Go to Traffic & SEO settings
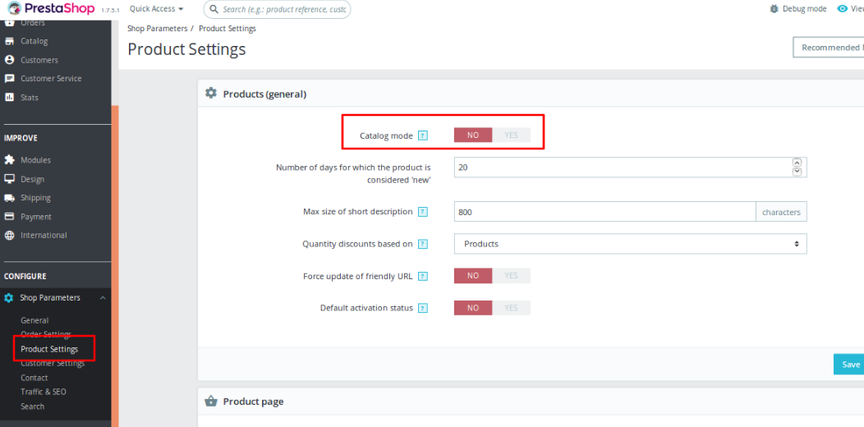The width and height of the screenshot is (864, 427). (44, 392)
